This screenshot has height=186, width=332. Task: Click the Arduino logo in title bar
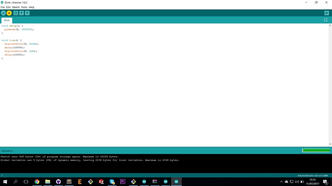pyautogui.click(x=2, y=2)
